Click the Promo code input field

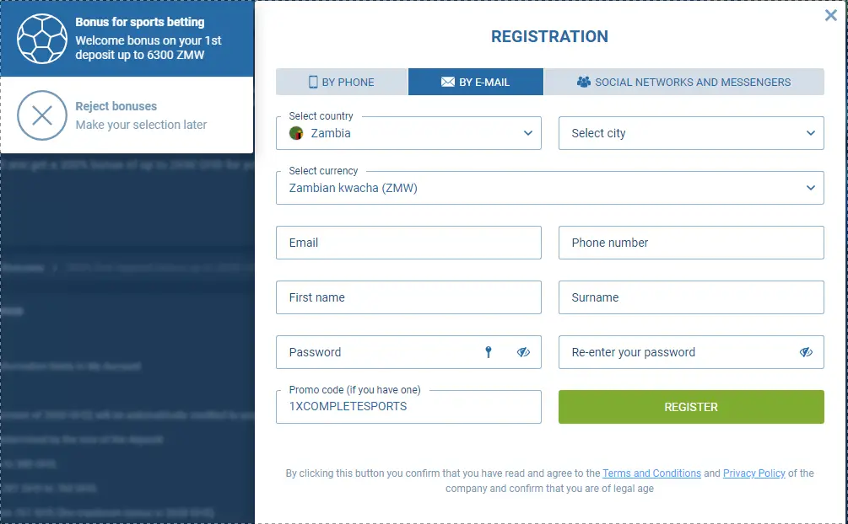408,407
